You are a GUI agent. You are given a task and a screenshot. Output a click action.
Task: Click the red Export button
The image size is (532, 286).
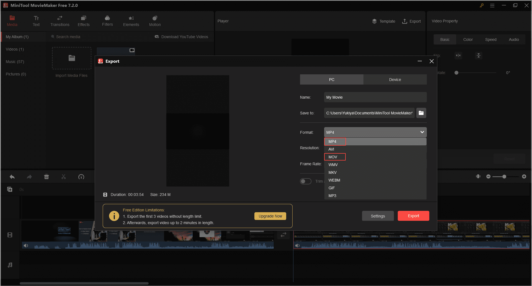pyautogui.click(x=413, y=216)
